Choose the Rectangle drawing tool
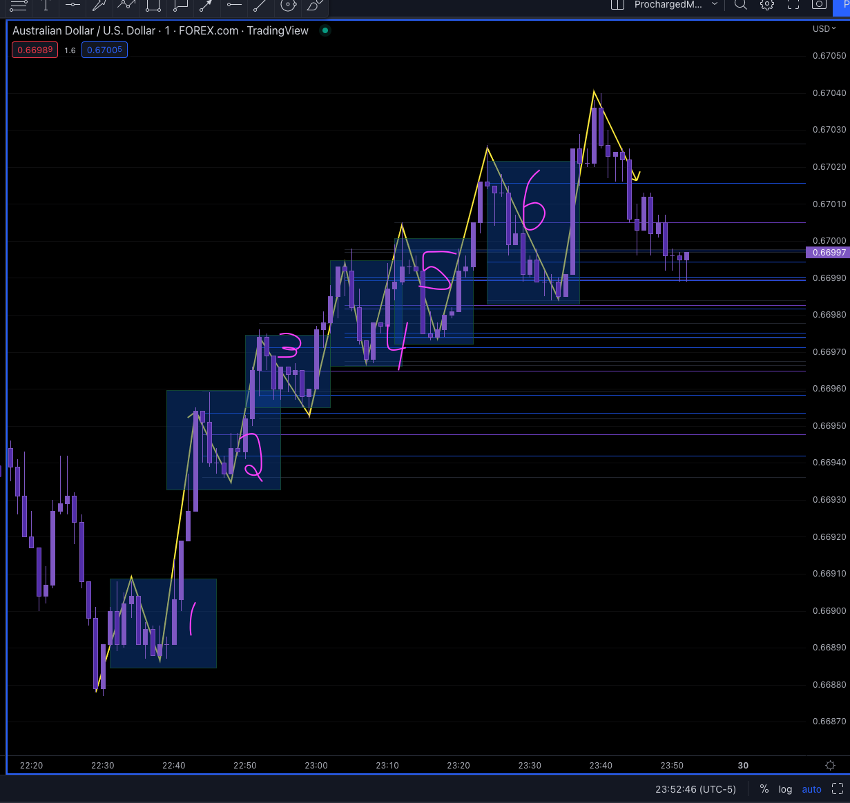850x803 pixels. click(x=153, y=6)
